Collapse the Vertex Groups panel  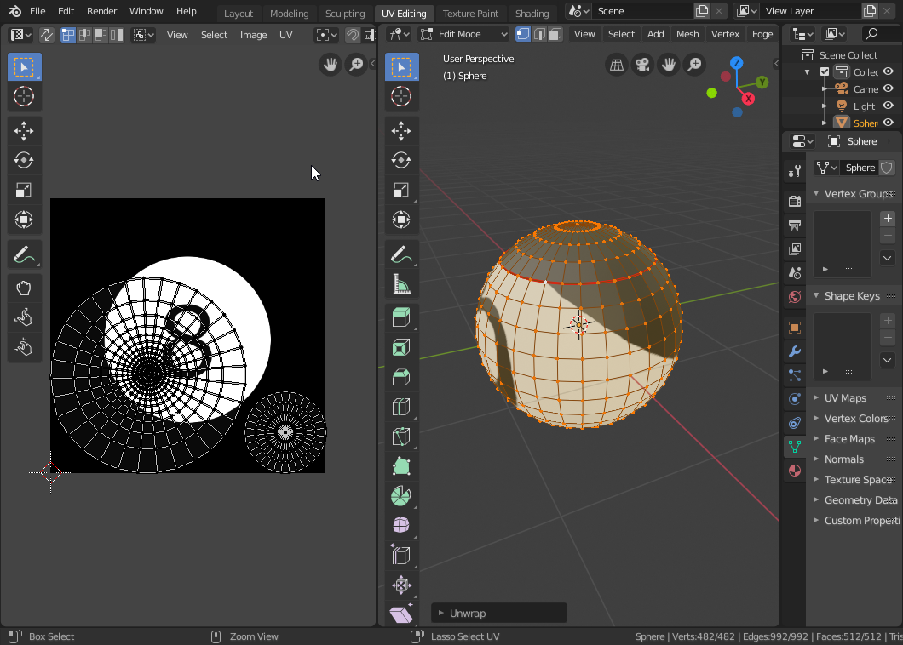pos(816,193)
